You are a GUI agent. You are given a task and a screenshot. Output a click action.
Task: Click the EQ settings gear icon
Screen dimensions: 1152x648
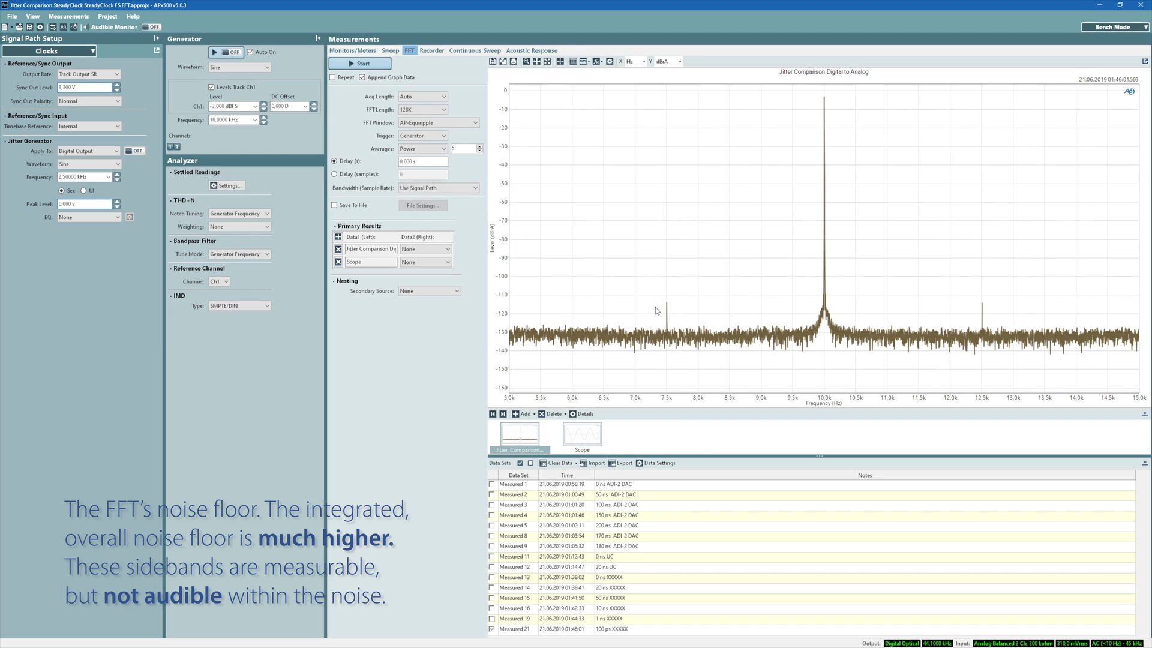pos(130,217)
